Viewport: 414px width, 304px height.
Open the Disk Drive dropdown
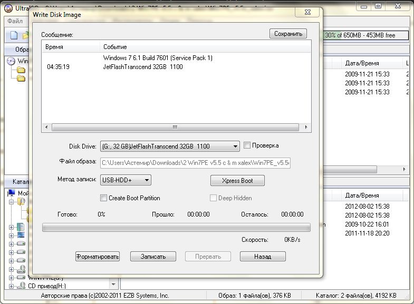tap(170, 146)
